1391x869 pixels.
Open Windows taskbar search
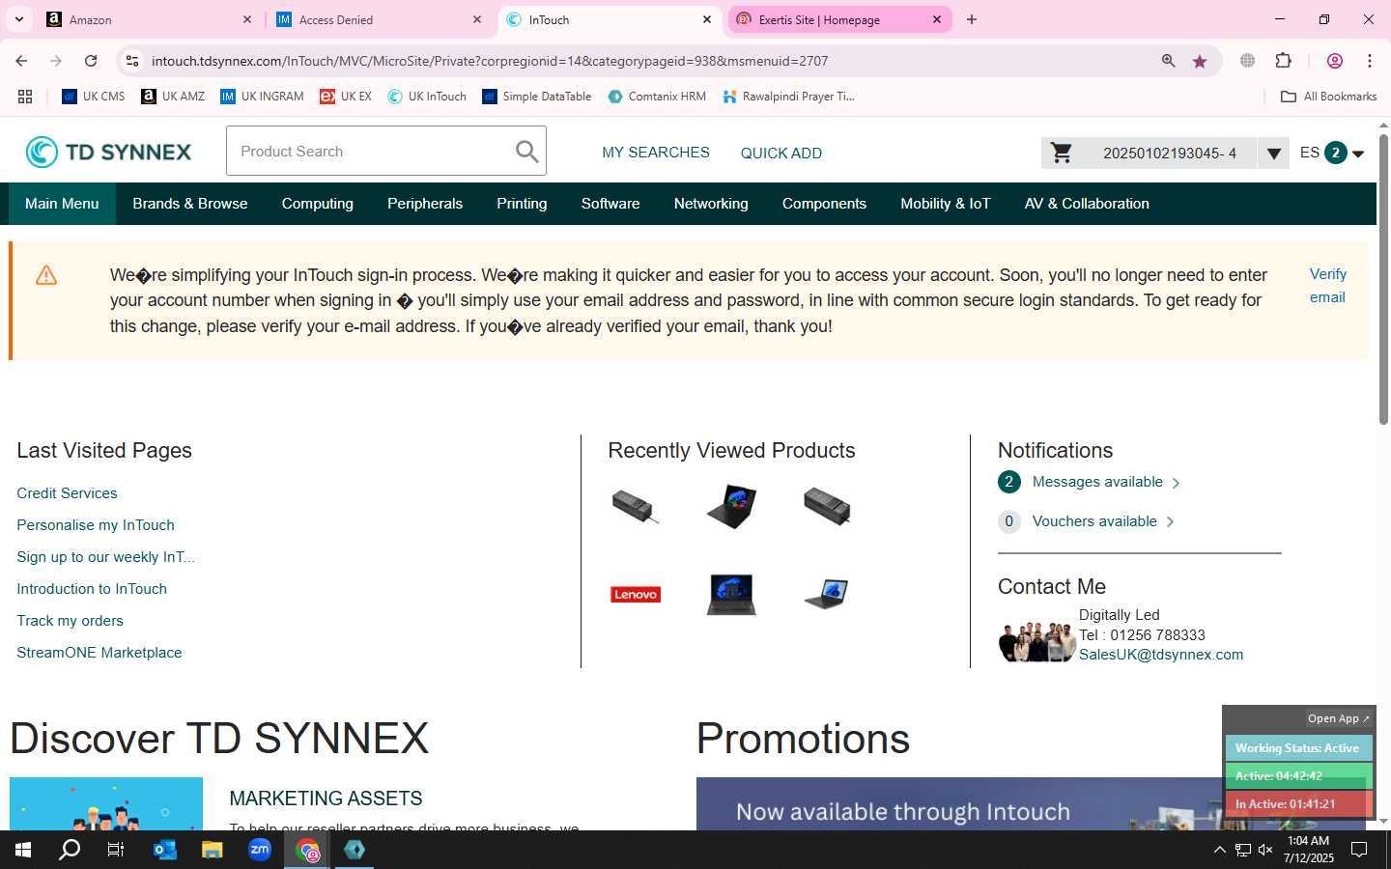pyautogui.click(x=70, y=850)
